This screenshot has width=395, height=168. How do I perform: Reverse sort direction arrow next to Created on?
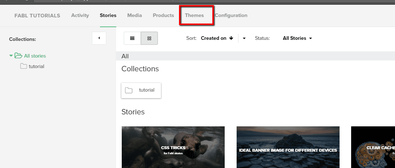click(x=231, y=38)
